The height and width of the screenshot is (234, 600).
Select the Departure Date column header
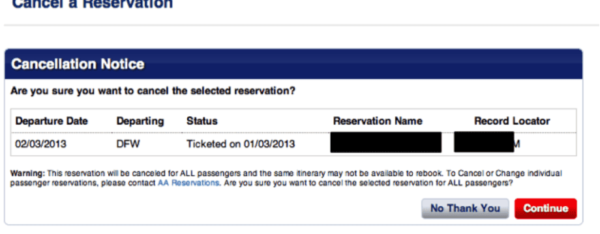pos(52,121)
